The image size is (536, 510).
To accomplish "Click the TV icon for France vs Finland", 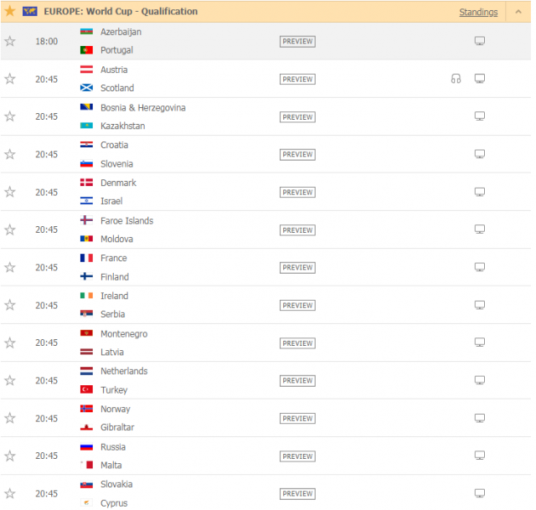I will pyautogui.click(x=480, y=267).
